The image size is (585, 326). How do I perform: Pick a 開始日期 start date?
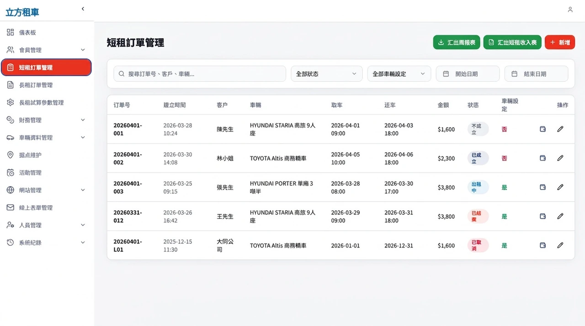[x=468, y=74]
